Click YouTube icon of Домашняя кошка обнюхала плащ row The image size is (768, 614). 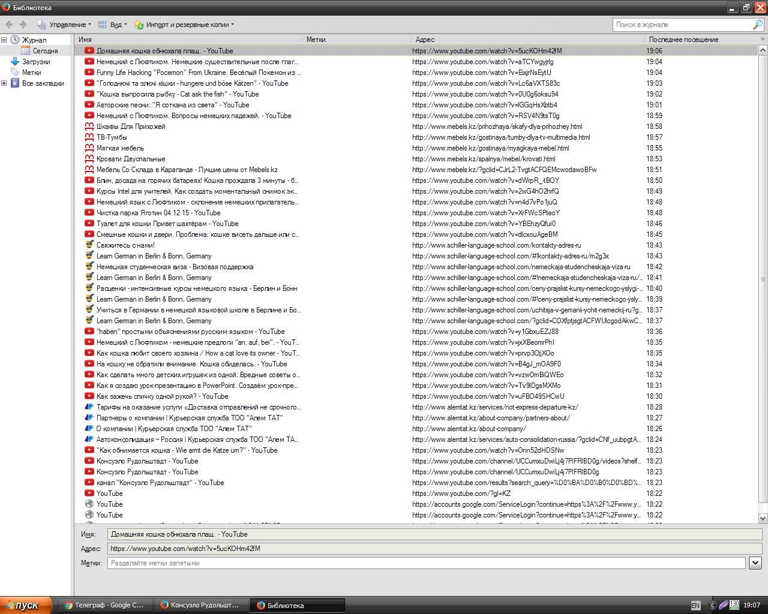[89, 51]
